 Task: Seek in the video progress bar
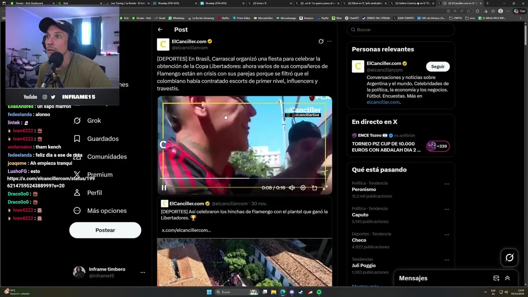click(245, 178)
